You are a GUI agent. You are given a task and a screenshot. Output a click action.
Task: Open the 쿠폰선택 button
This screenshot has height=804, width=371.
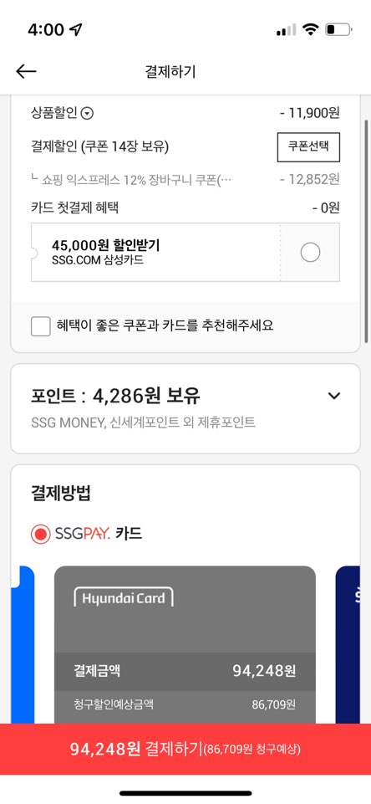point(308,146)
